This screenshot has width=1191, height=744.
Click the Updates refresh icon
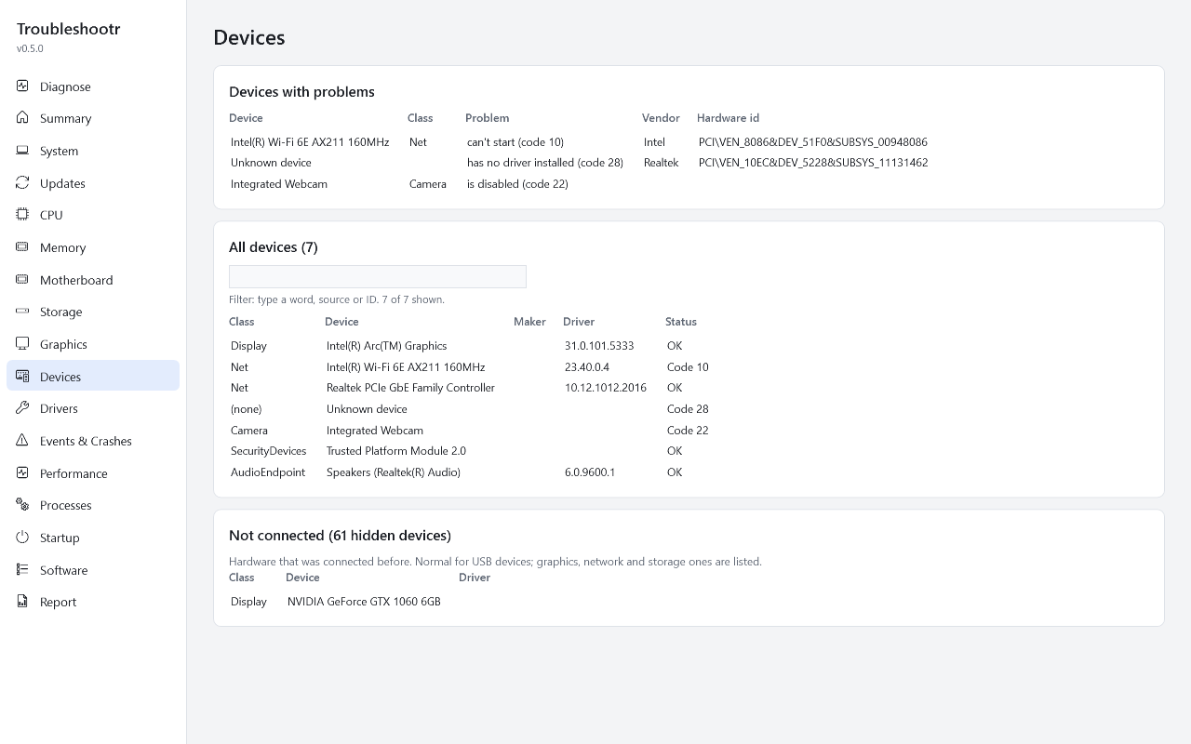pyautogui.click(x=22, y=182)
